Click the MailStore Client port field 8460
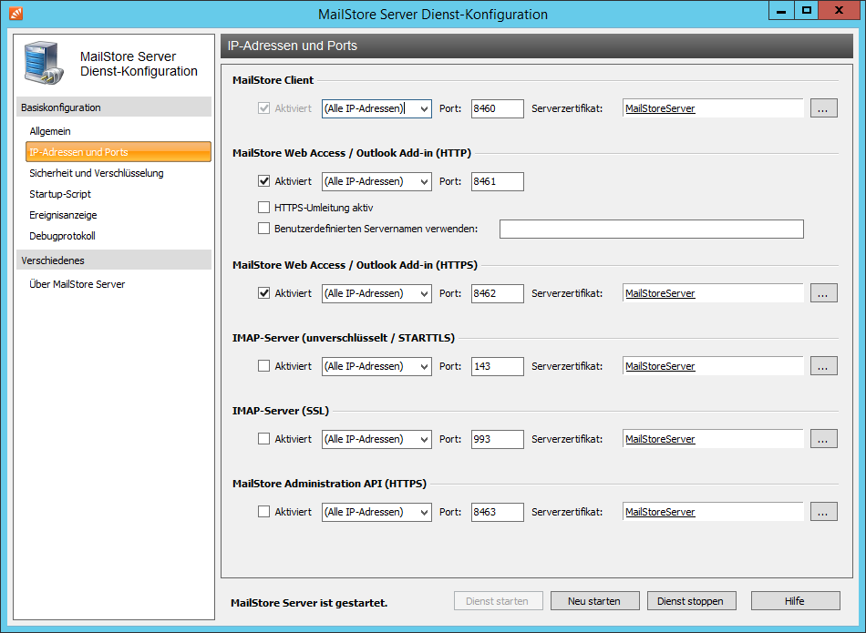This screenshot has height=633, width=866. [x=497, y=108]
